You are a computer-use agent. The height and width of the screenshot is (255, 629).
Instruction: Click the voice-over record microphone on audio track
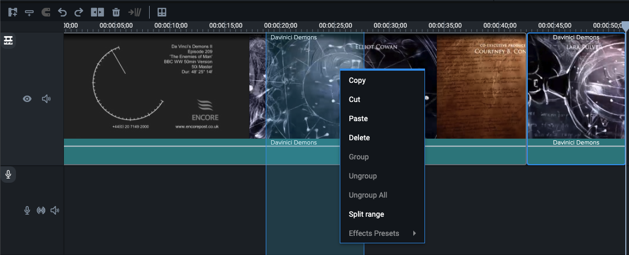coord(27,210)
